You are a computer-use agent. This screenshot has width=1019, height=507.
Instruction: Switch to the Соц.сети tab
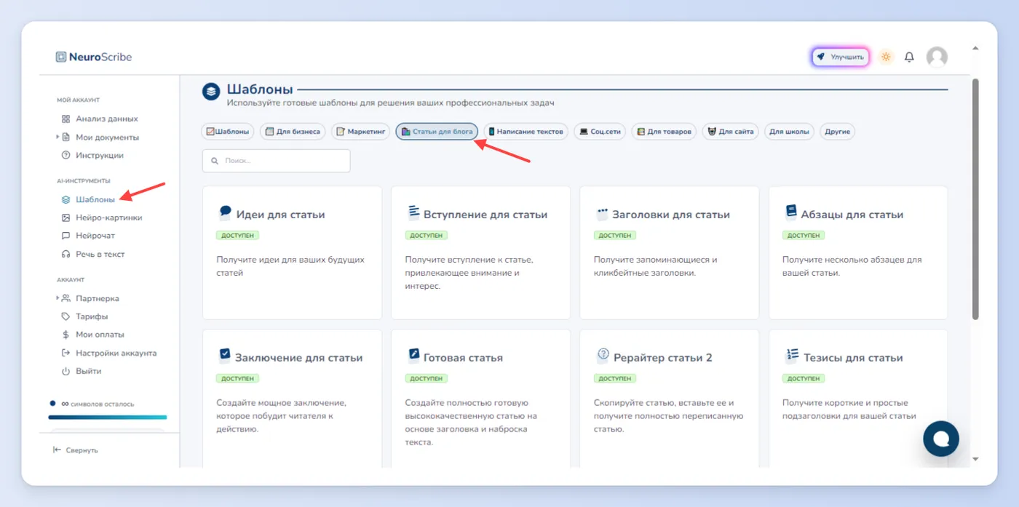tap(600, 132)
